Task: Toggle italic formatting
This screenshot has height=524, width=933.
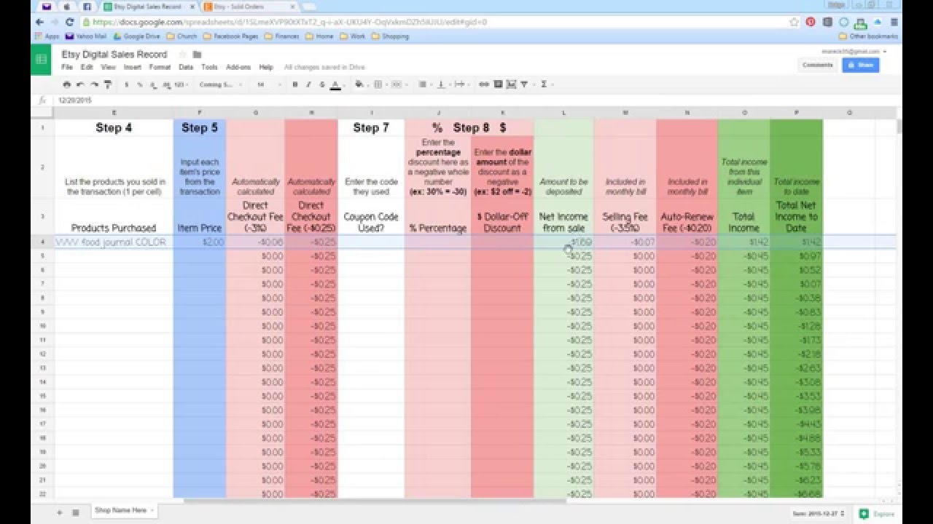Action: (308, 84)
